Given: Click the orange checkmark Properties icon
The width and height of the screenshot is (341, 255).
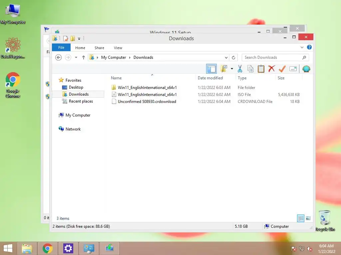Looking at the screenshot, I should click(282, 69).
